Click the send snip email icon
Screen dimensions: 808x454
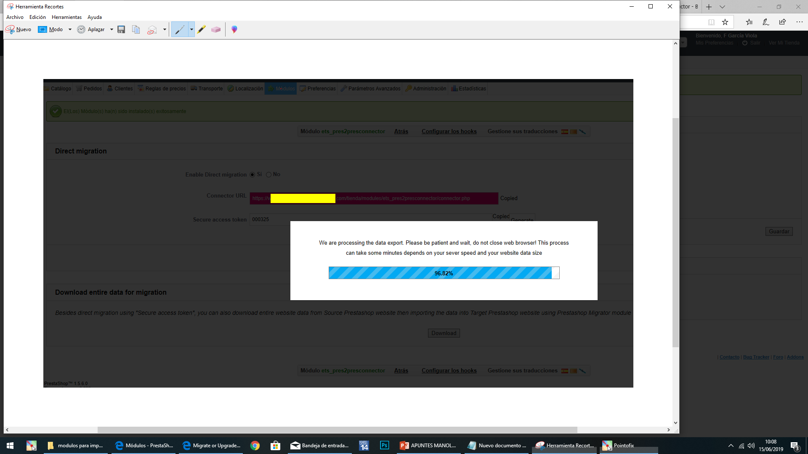[152, 29]
